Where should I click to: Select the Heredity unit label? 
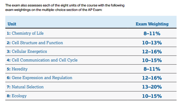pos(20,69)
